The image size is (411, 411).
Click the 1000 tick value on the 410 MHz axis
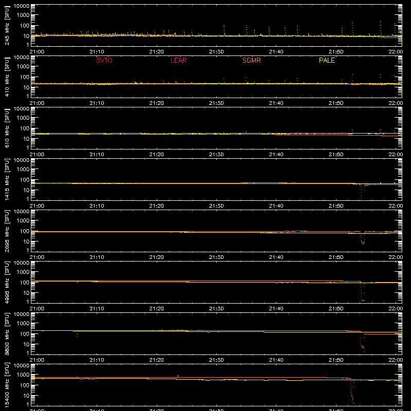click(x=23, y=67)
